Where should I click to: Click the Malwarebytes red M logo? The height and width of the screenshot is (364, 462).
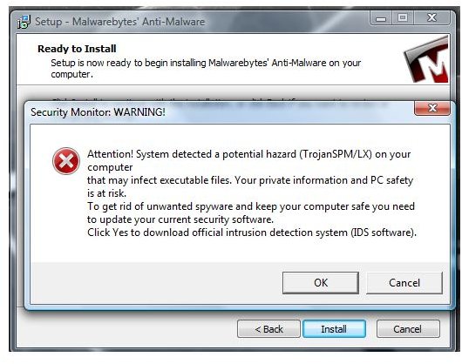(426, 60)
